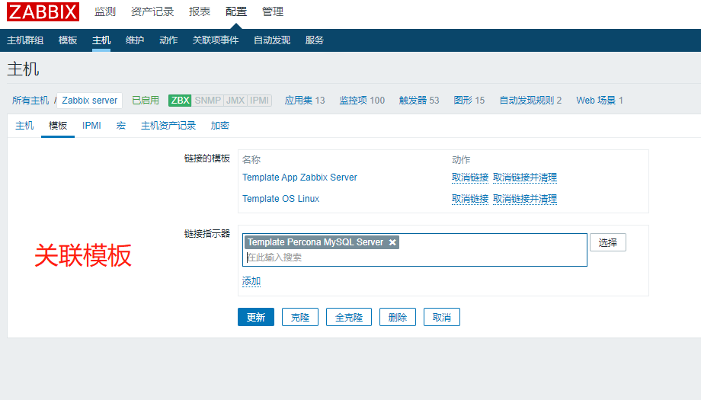The image size is (701, 400).
Task: Click the ZBX availability badge
Action: pyautogui.click(x=180, y=100)
